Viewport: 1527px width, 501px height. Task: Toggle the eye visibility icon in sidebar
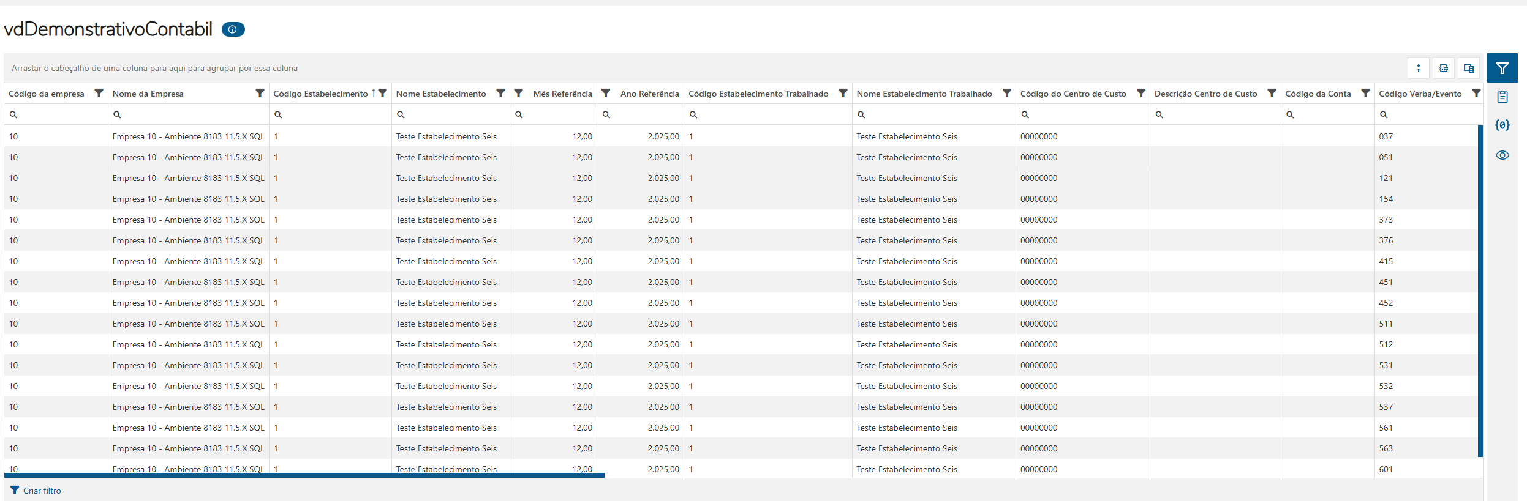1502,155
